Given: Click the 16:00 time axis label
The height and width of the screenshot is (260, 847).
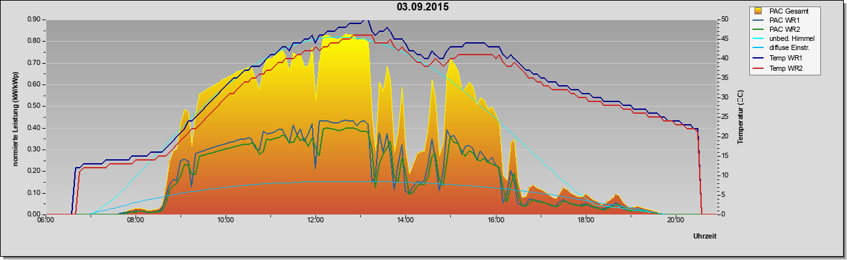Looking at the screenshot, I should [x=495, y=220].
